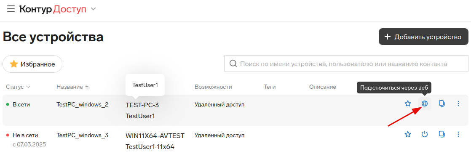Focus the device search field
Image resolution: width=471 pixels, height=154 pixels.
346,64
